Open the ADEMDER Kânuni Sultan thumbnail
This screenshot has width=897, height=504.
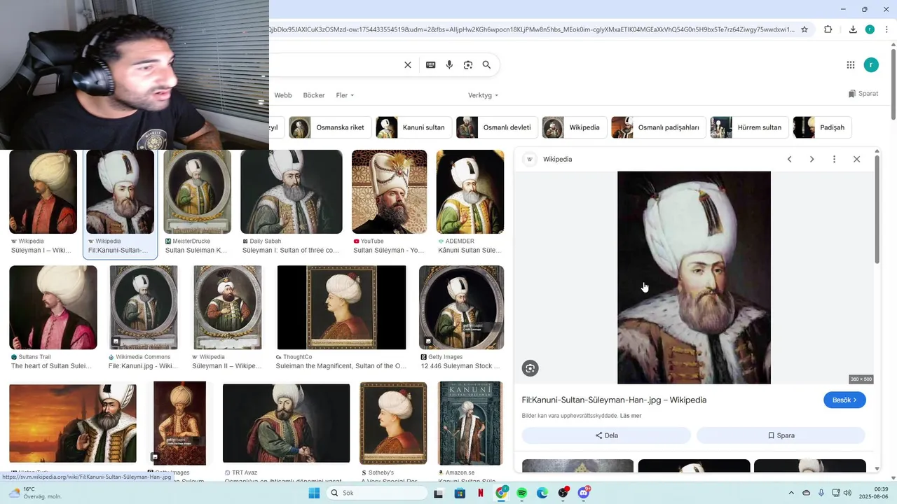pos(470,192)
